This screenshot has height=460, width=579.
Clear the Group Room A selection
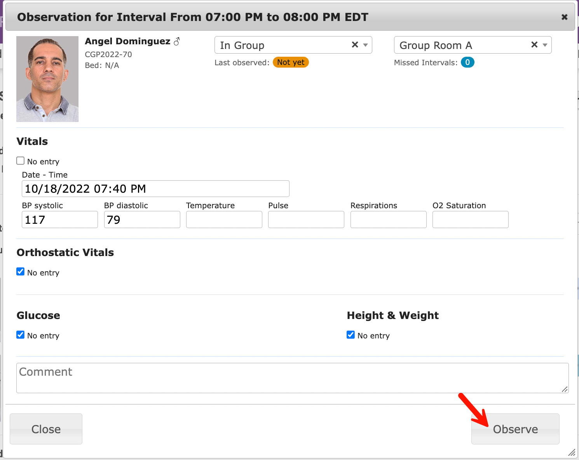coord(534,45)
